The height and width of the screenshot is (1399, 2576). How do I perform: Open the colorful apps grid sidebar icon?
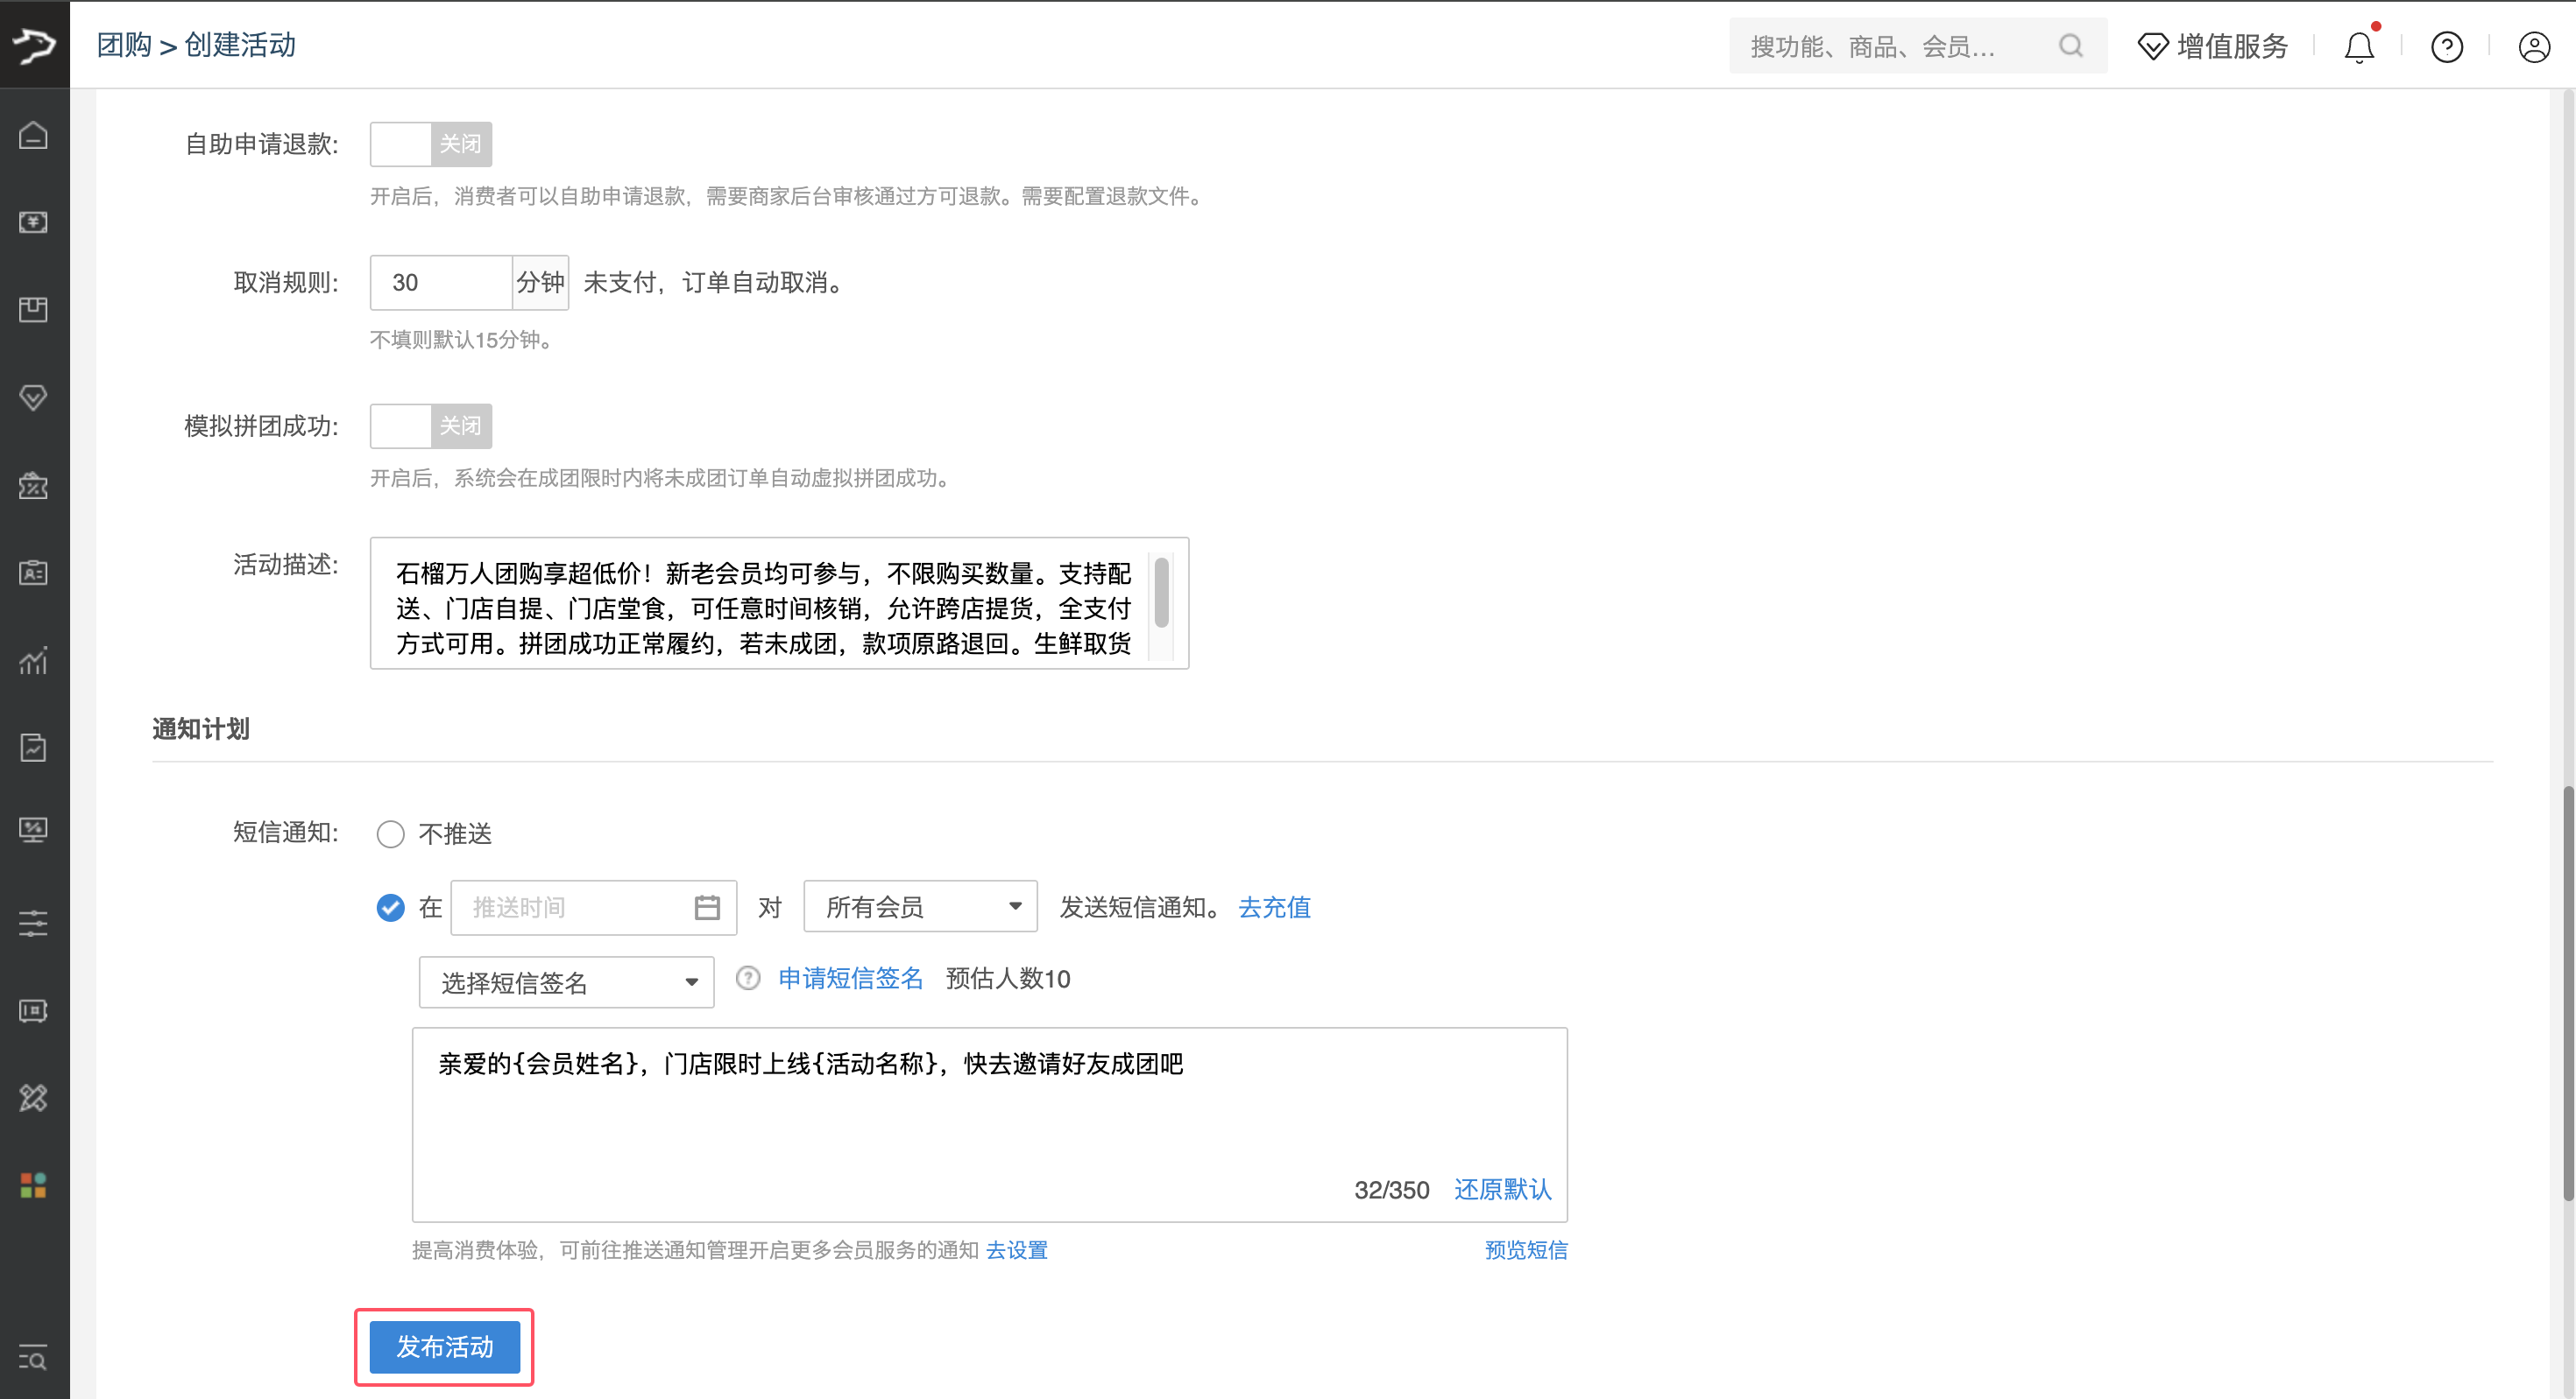tap(34, 1185)
